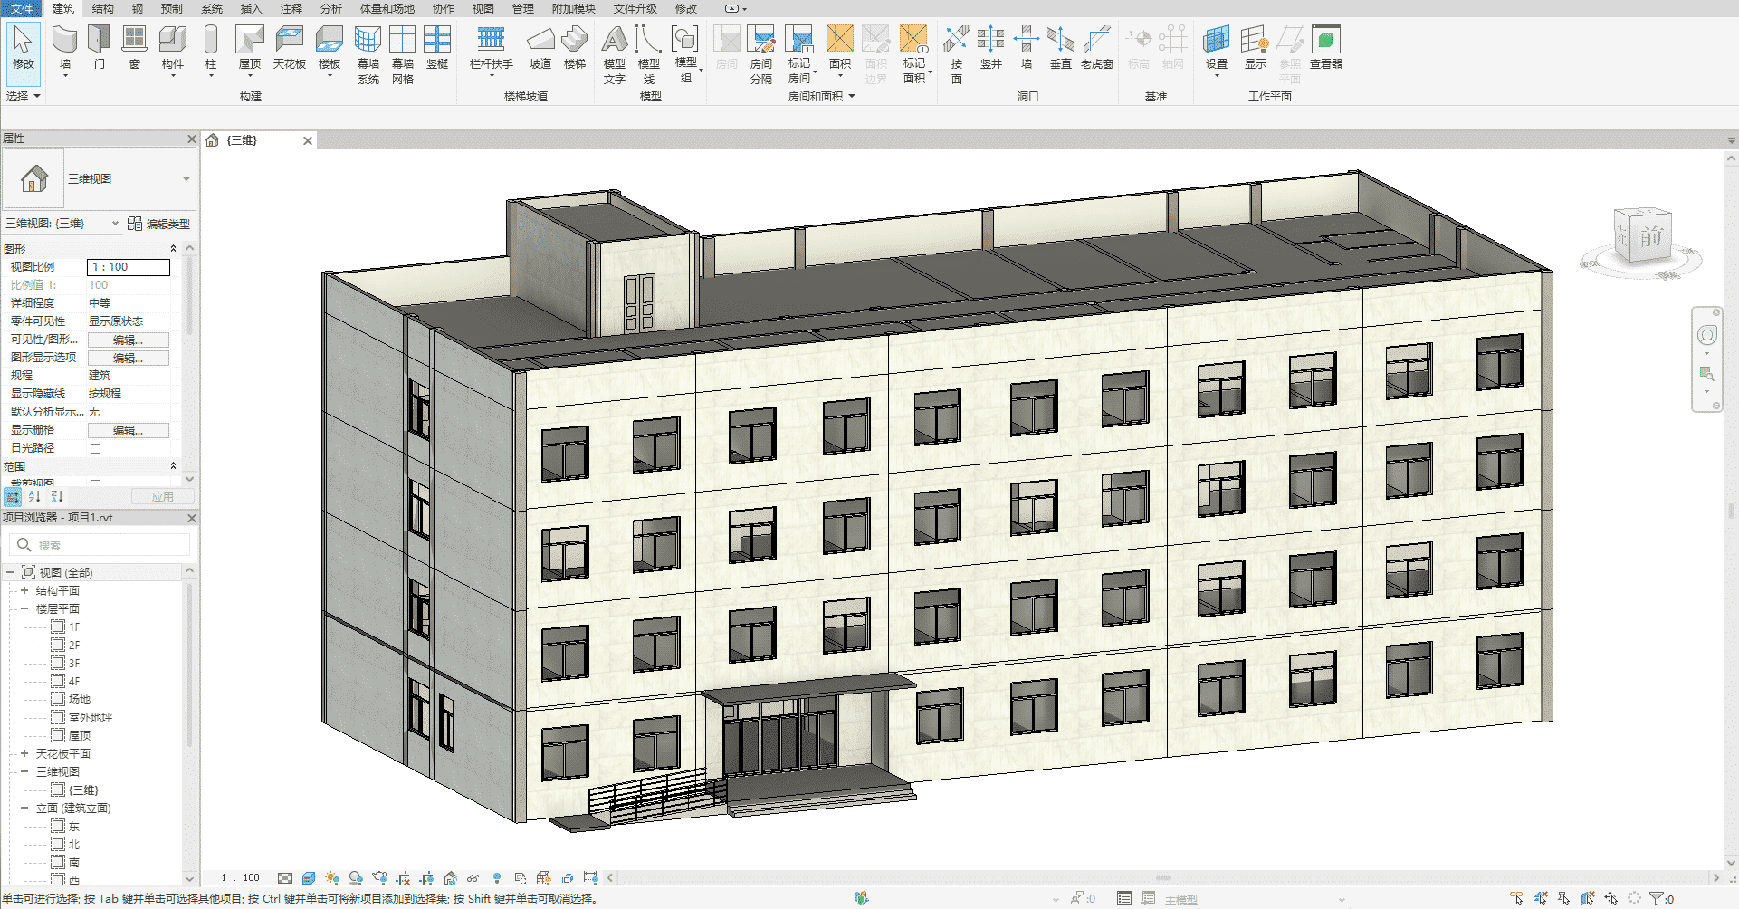This screenshot has height=909, width=1739.
Task: Click the 窗 (Window) tool icon
Action: [x=134, y=41]
